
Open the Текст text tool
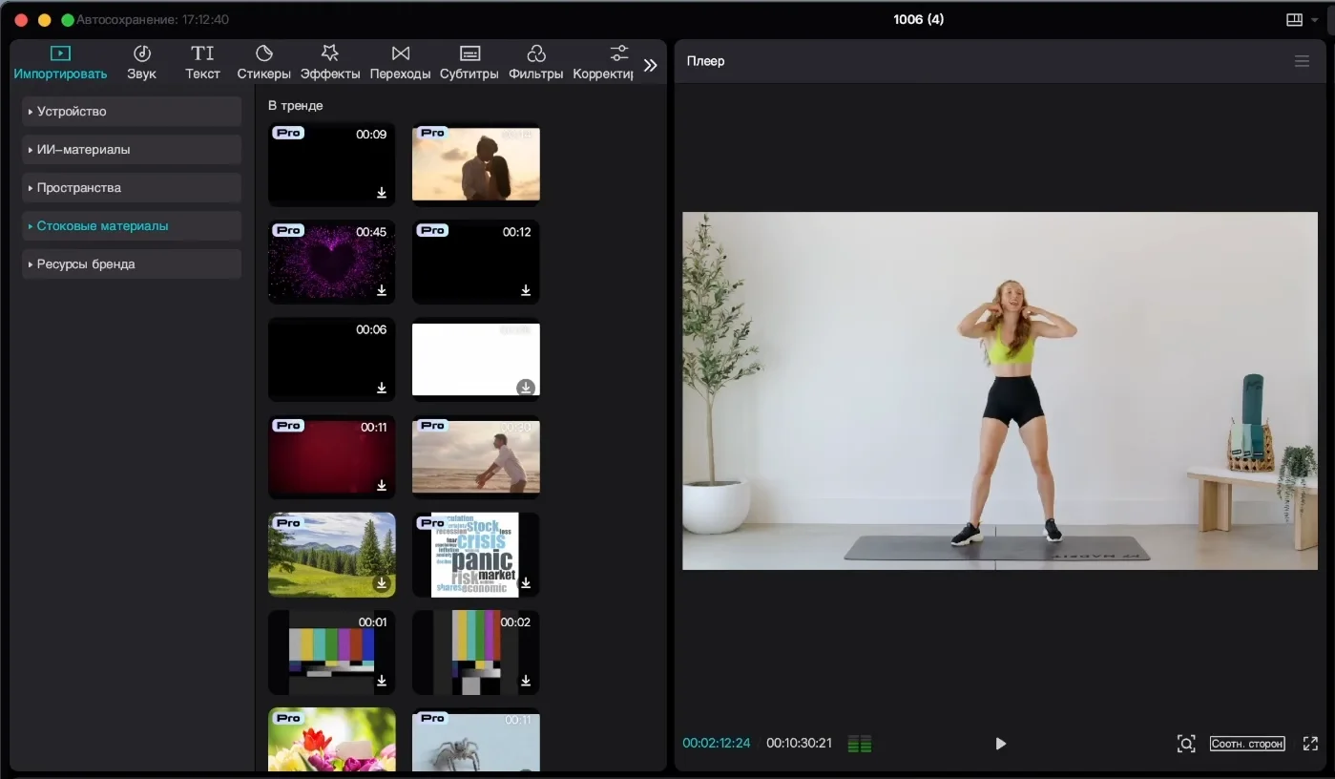(x=202, y=62)
